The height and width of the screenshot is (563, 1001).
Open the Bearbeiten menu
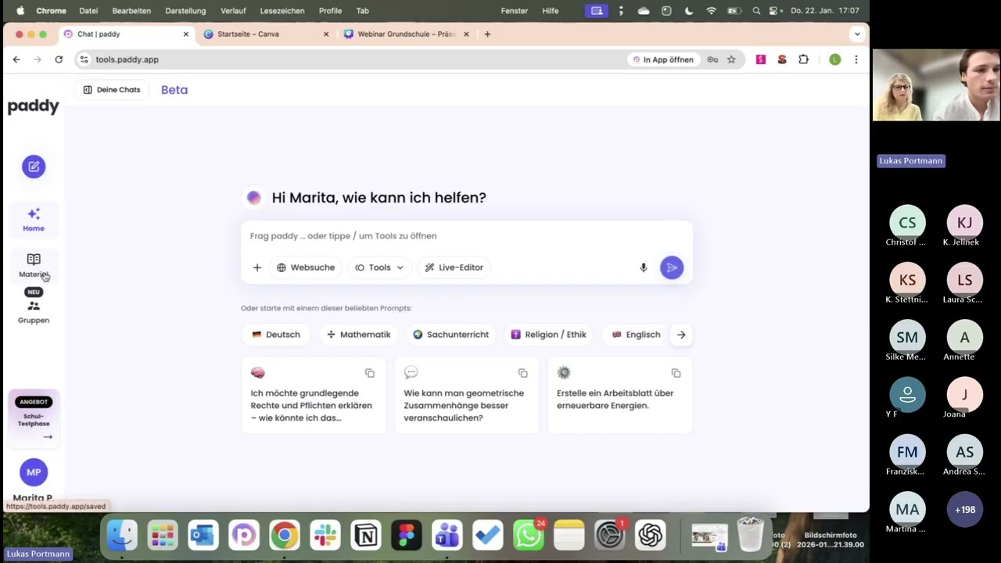[x=131, y=11]
